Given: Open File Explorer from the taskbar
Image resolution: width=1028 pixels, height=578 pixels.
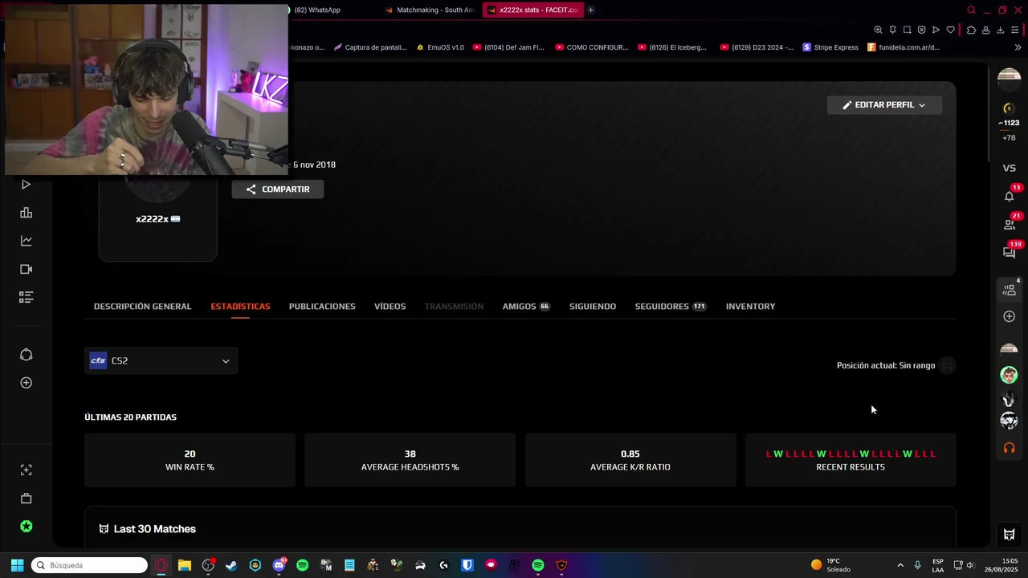Looking at the screenshot, I should [x=184, y=565].
